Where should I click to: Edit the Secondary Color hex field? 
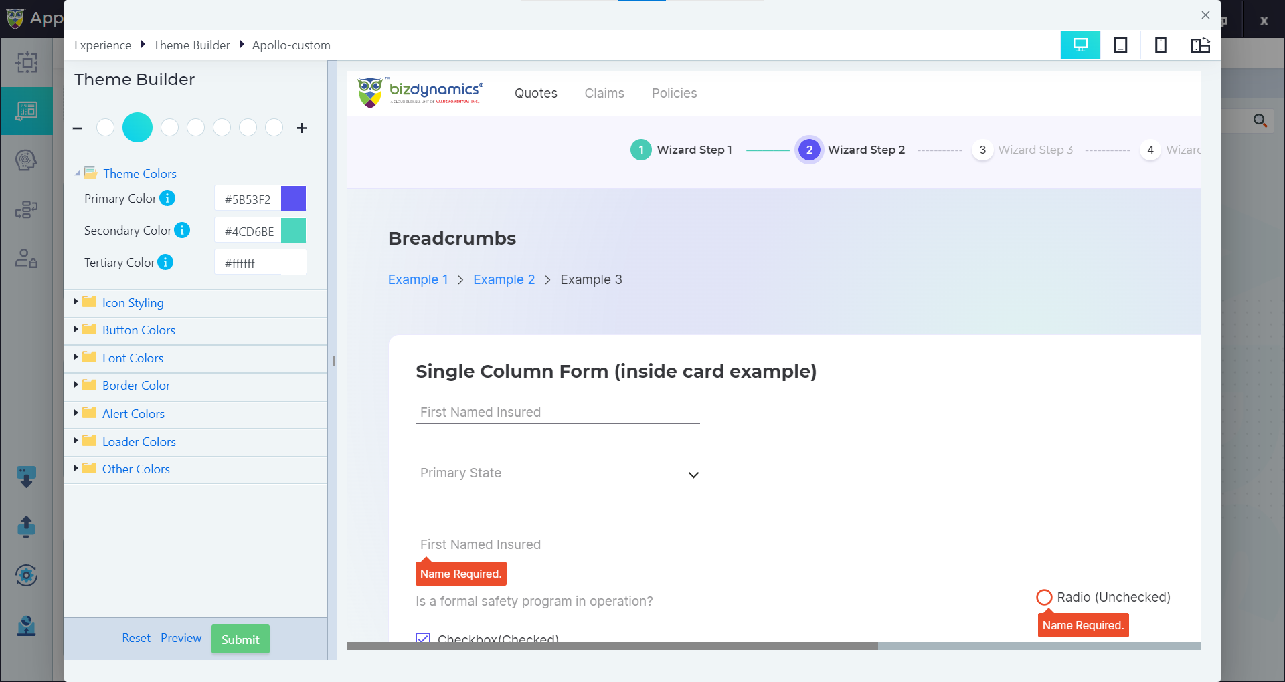pyautogui.click(x=248, y=231)
